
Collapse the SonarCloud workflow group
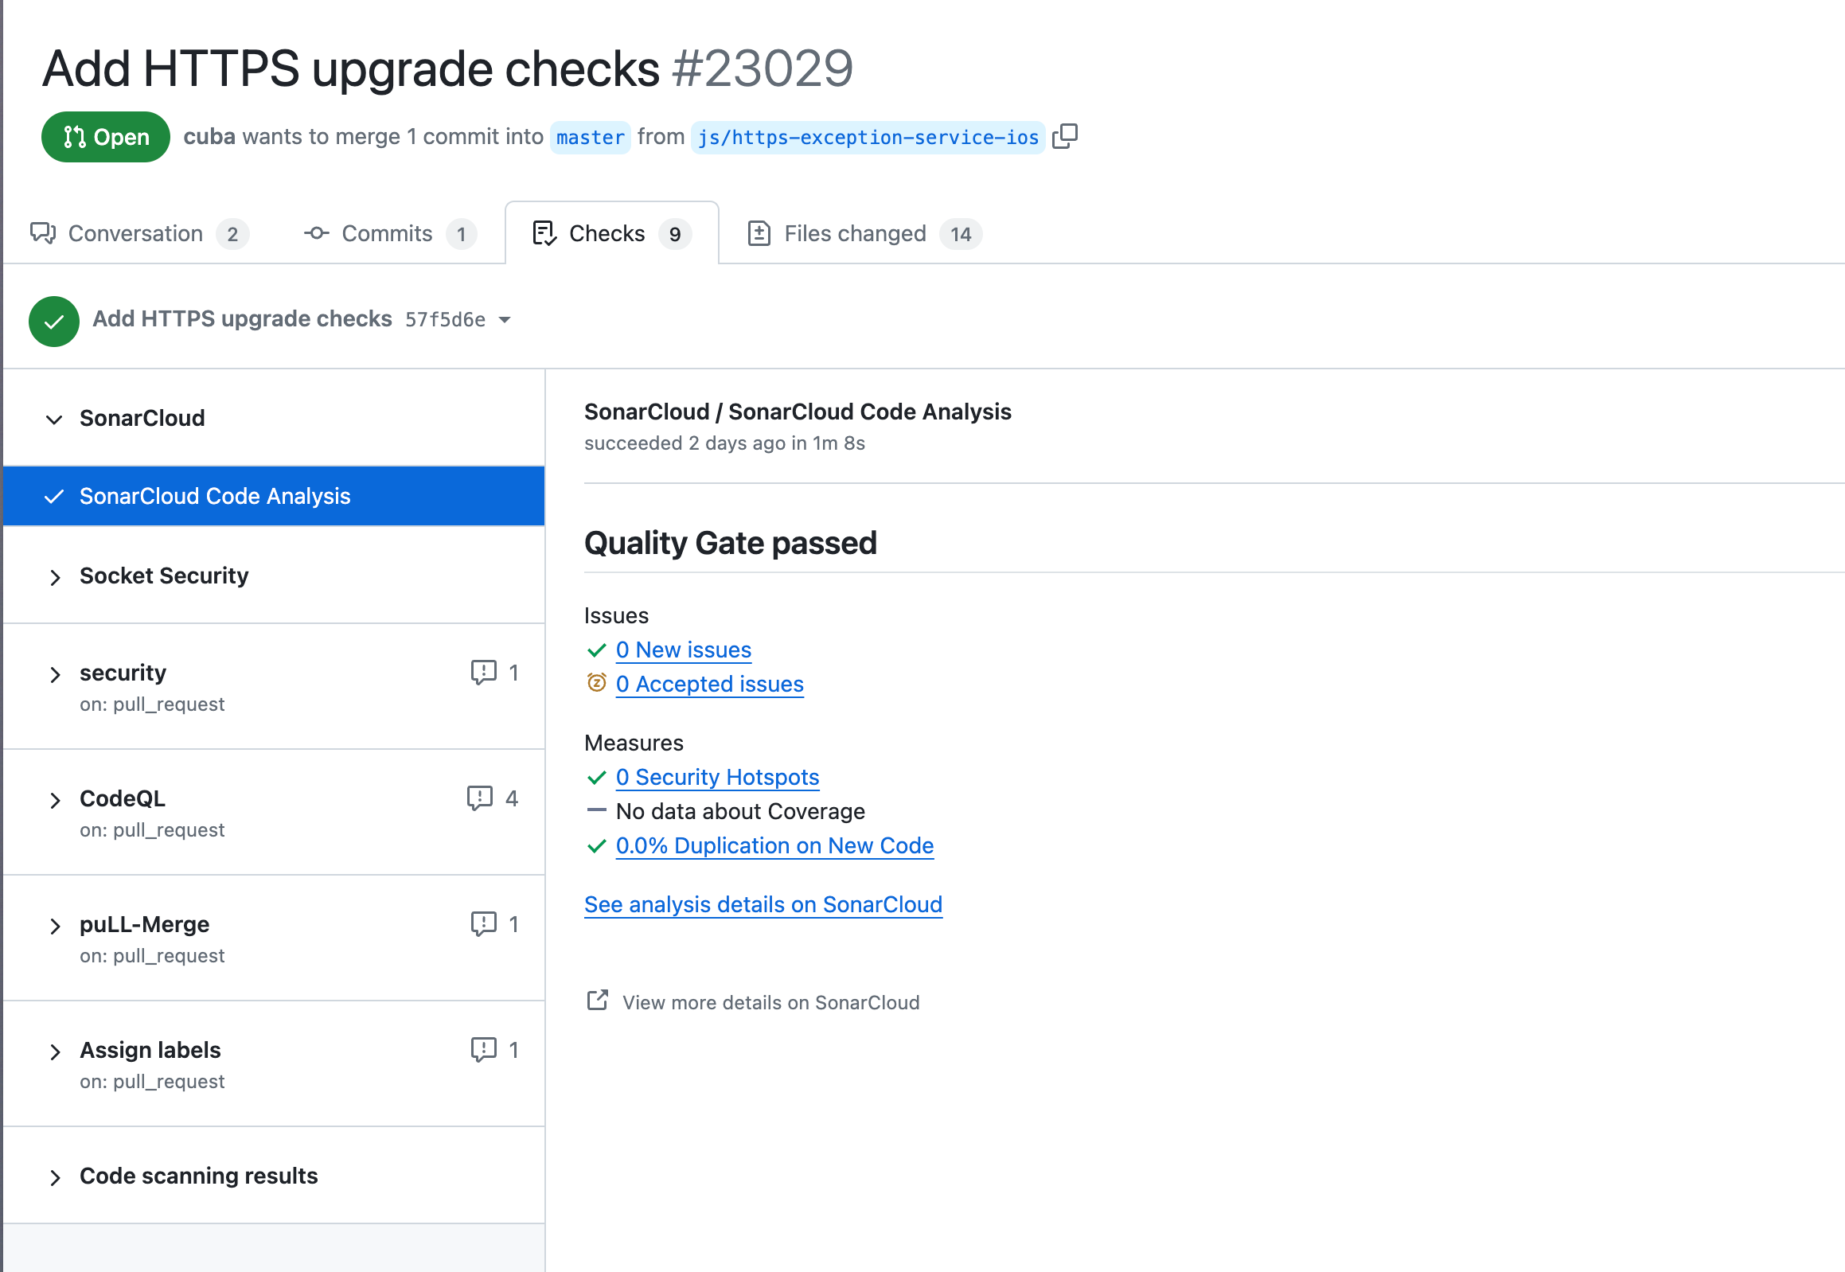53,419
